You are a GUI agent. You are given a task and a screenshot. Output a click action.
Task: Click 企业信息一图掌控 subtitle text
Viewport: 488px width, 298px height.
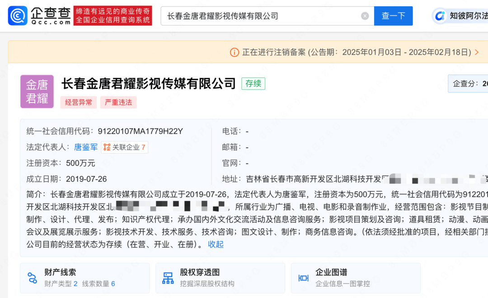(x=343, y=284)
